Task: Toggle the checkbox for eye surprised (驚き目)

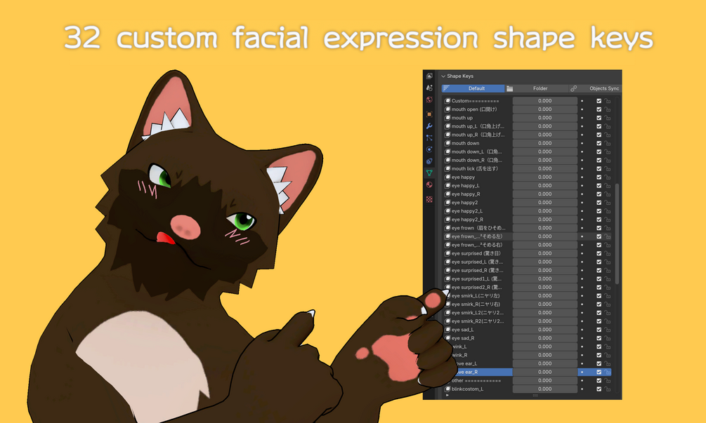Action: tap(599, 253)
